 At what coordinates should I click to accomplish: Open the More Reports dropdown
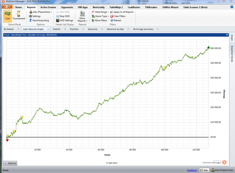82,16
